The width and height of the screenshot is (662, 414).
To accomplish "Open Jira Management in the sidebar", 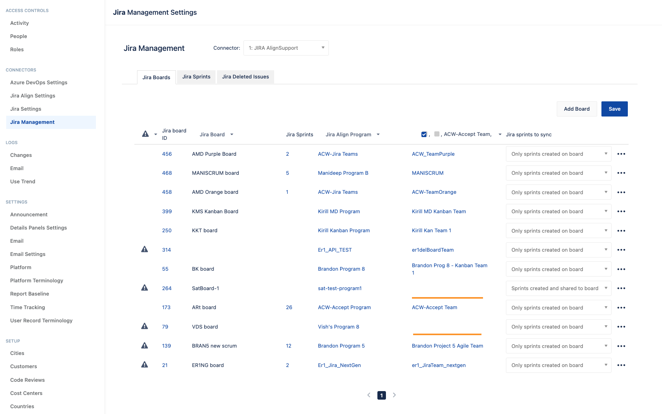I will pyautogui.click(x=51, y=122).
